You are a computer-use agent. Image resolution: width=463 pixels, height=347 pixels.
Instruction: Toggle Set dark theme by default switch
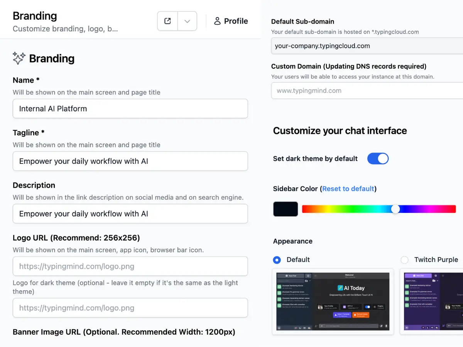click(378, 158)
